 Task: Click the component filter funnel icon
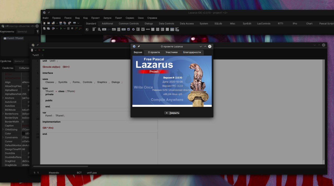(x=38, y=32)
